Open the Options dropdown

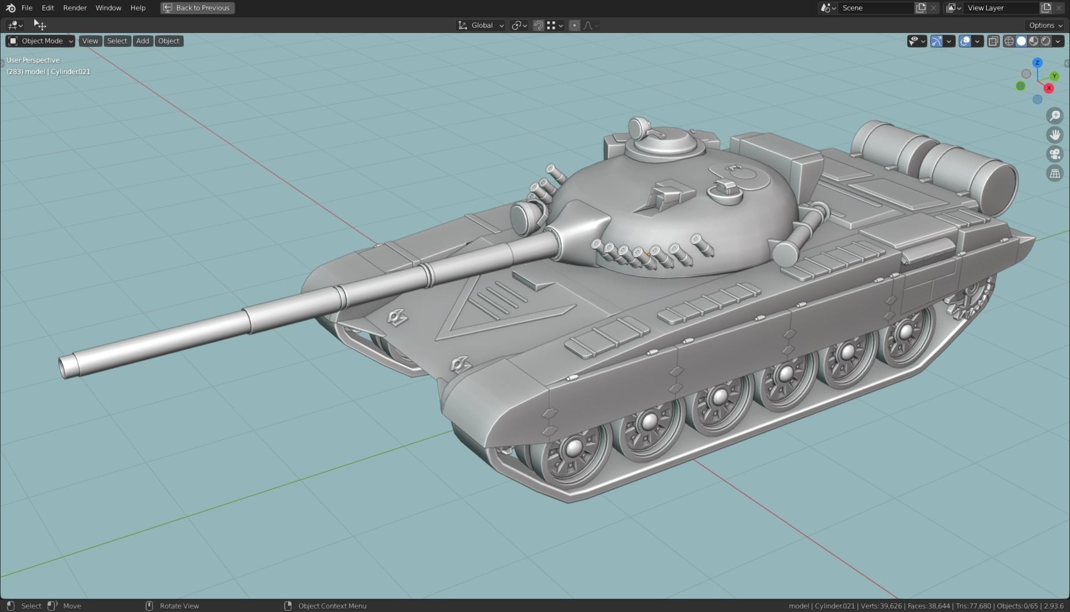click(1046, 25)
